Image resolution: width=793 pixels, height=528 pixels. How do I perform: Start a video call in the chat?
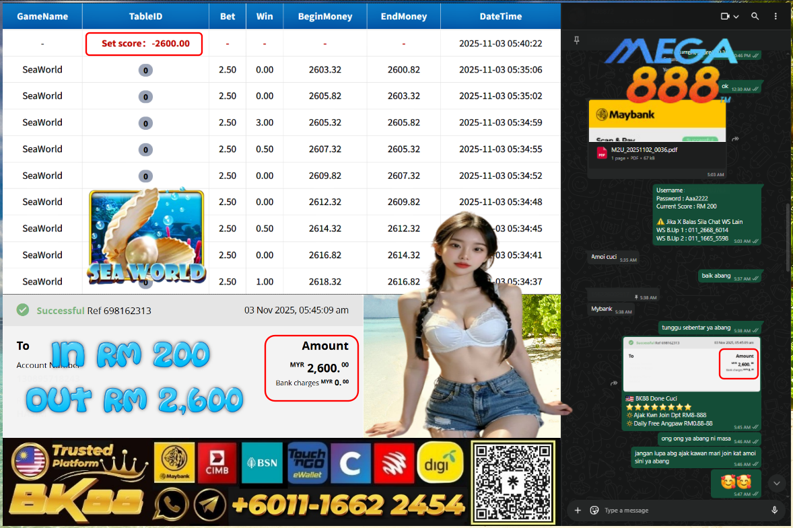(x=725, y=16)
